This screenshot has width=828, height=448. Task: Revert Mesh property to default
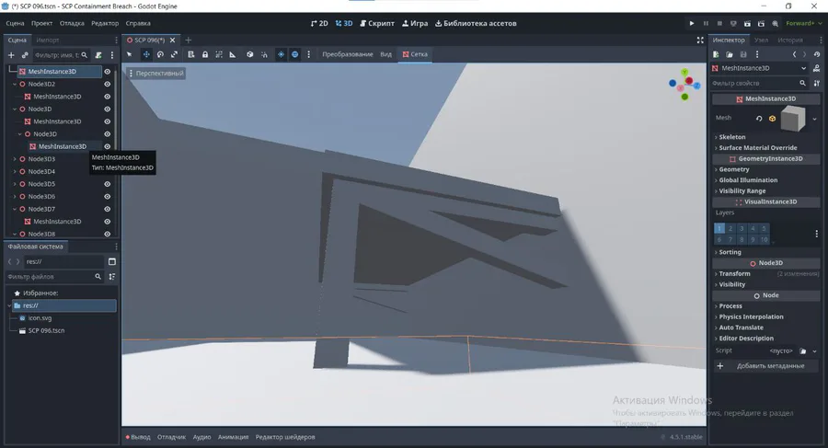pyautogui.click(x=759, y=119)
